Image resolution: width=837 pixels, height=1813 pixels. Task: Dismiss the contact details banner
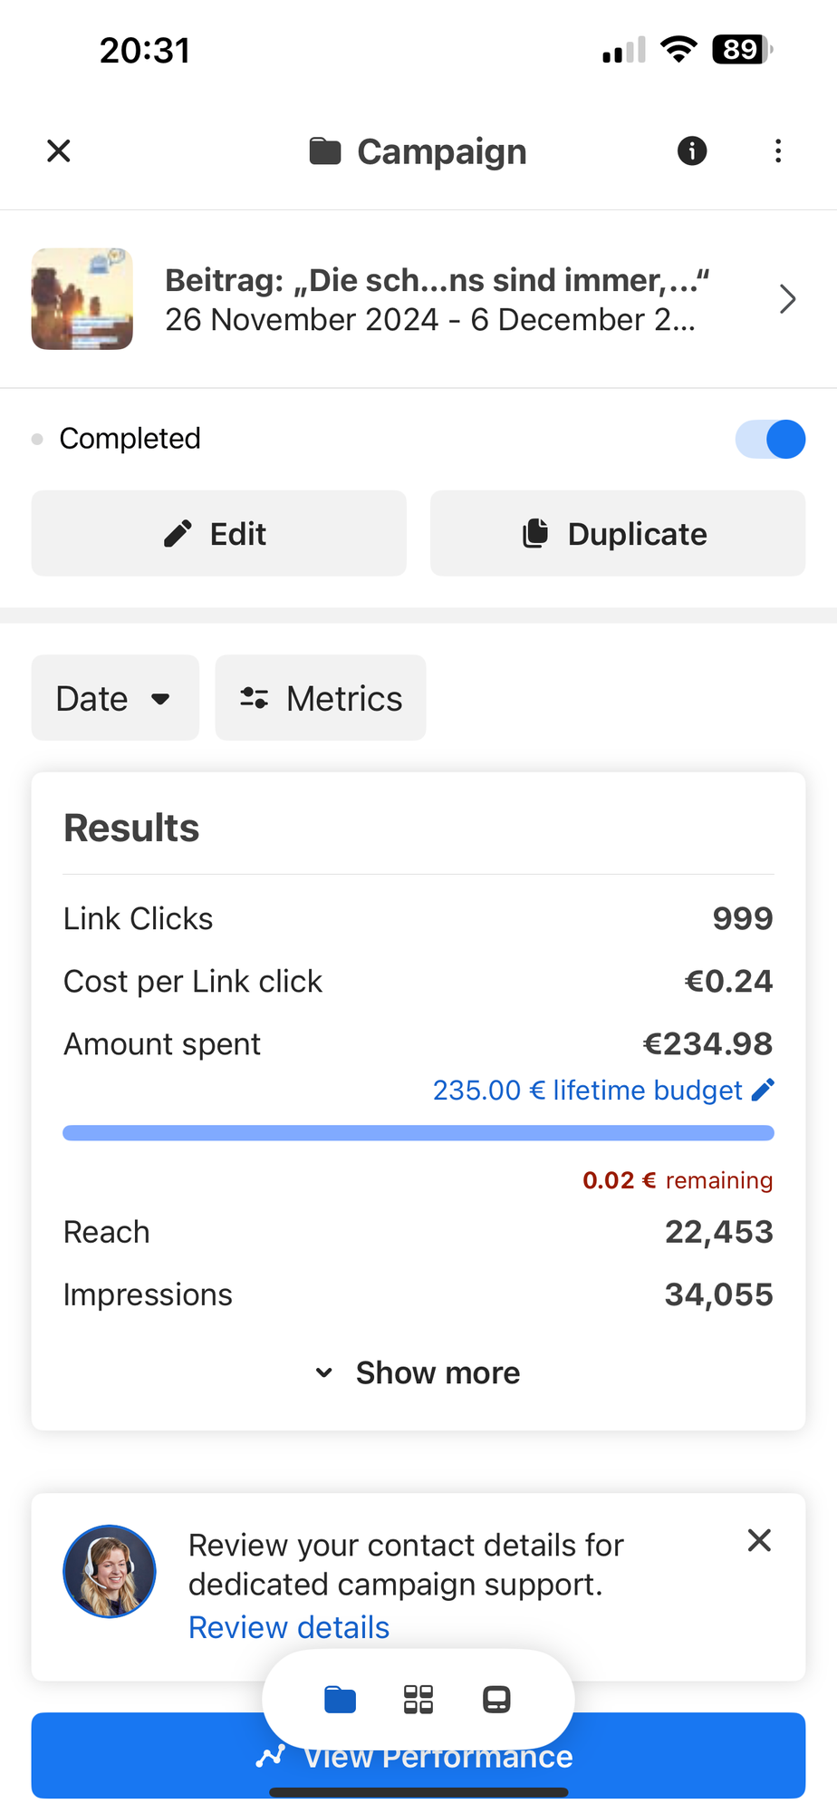[x=758, y=1540]
